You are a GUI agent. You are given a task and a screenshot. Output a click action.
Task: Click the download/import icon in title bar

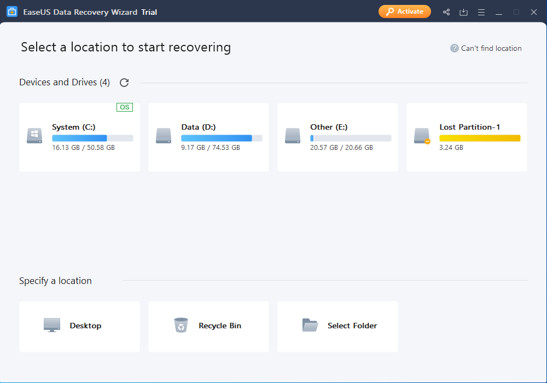[x=463, y=11]
